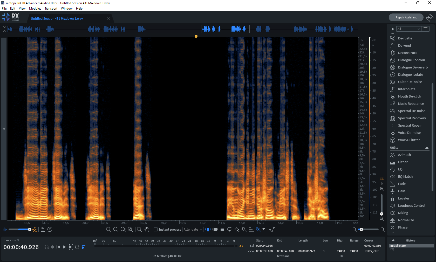The image size is (436, 262).
Task: Open the Modules menu
Action: pyautogui.click(x=35, y=9)
